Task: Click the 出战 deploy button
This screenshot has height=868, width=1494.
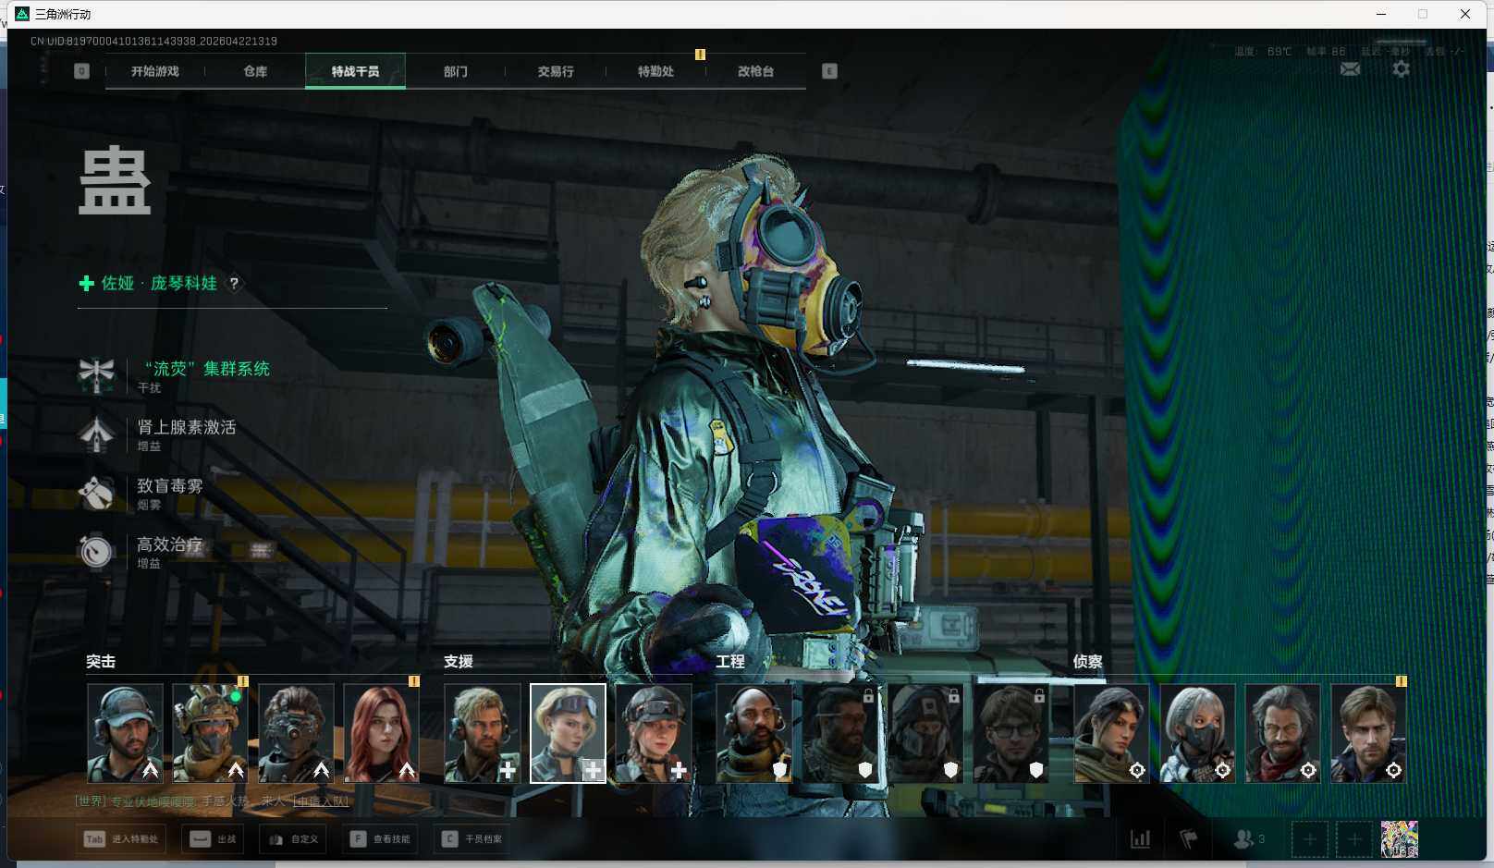Action: (x=214, y=839)
